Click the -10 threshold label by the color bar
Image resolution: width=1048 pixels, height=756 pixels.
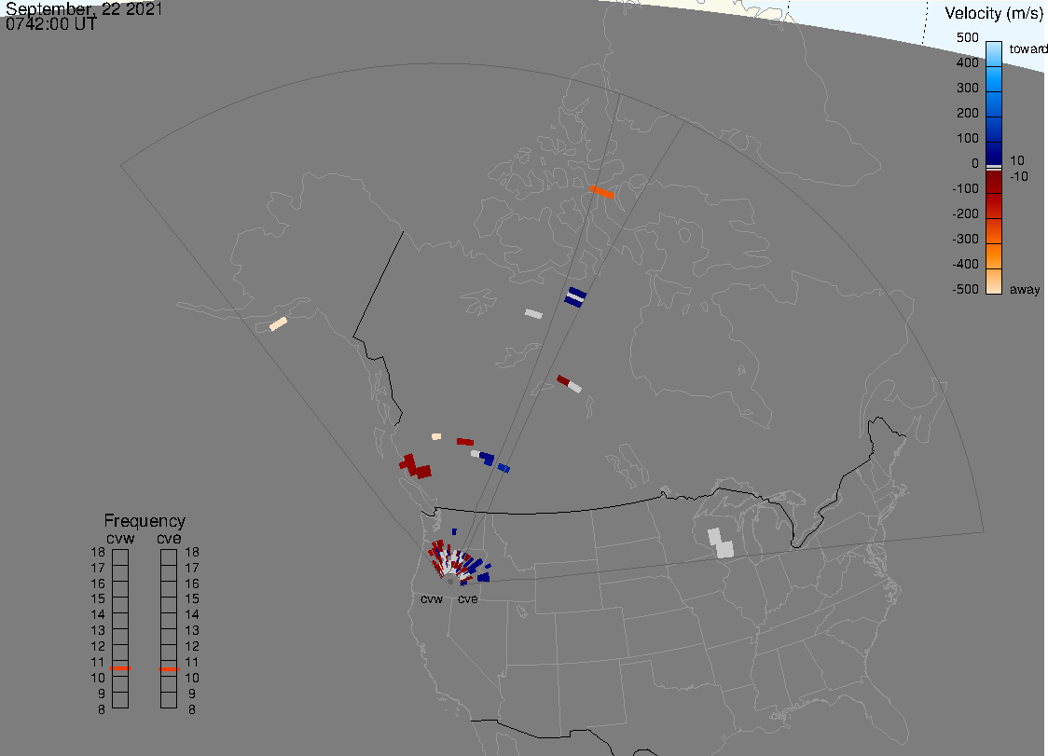pyautogui.click(x=1018, y=176)
